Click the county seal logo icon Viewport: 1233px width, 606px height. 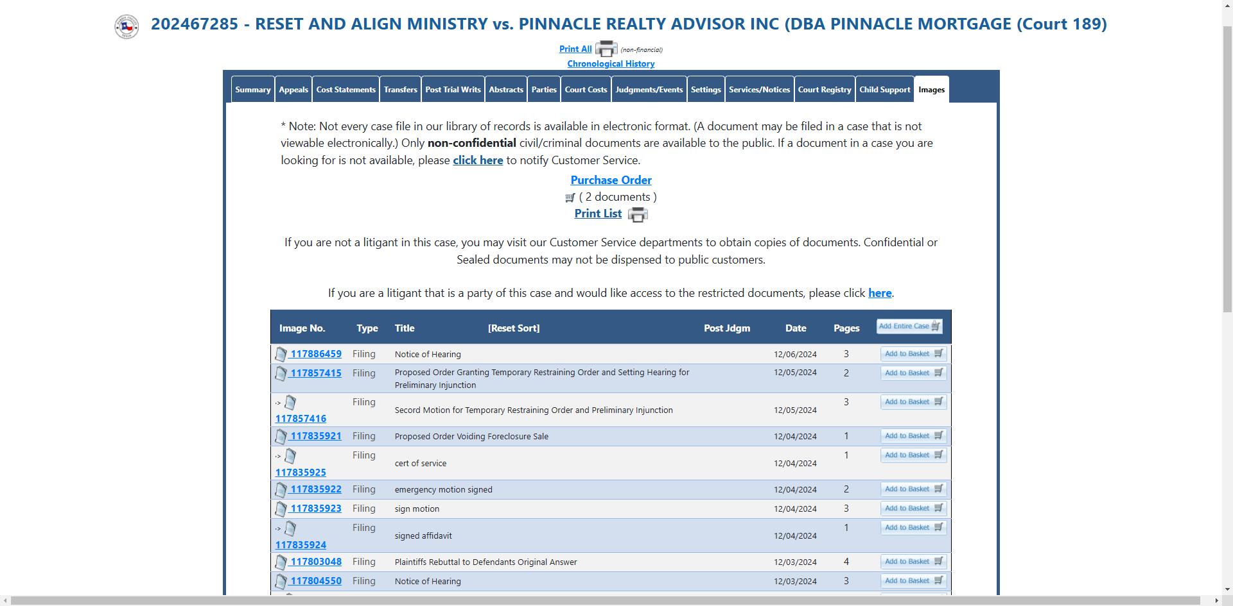point(127,26)
